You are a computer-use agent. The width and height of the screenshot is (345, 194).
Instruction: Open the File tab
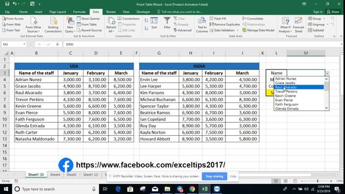tap(7, 12)
